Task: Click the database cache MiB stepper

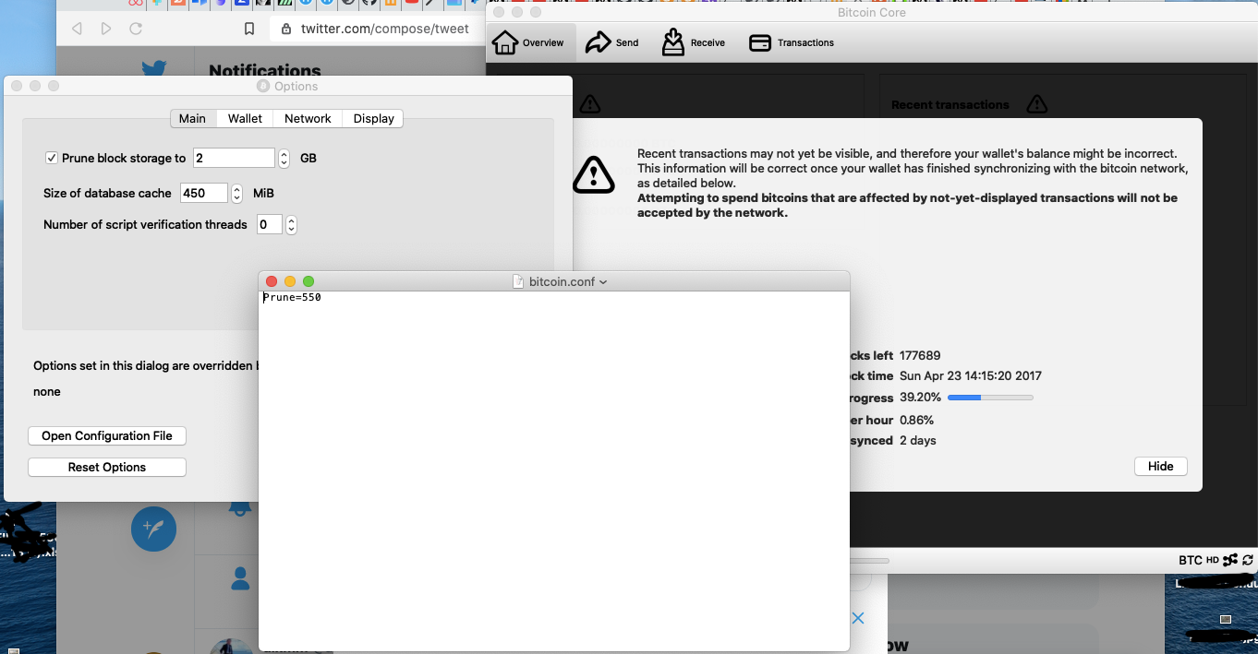Action: [x=237, y=193]
